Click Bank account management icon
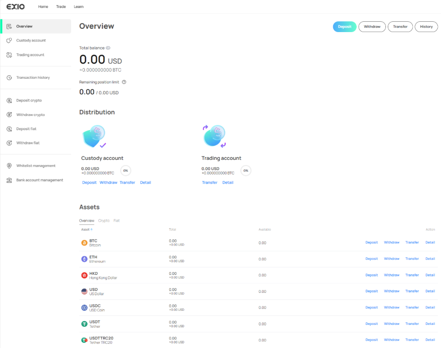 pos(9,180)
